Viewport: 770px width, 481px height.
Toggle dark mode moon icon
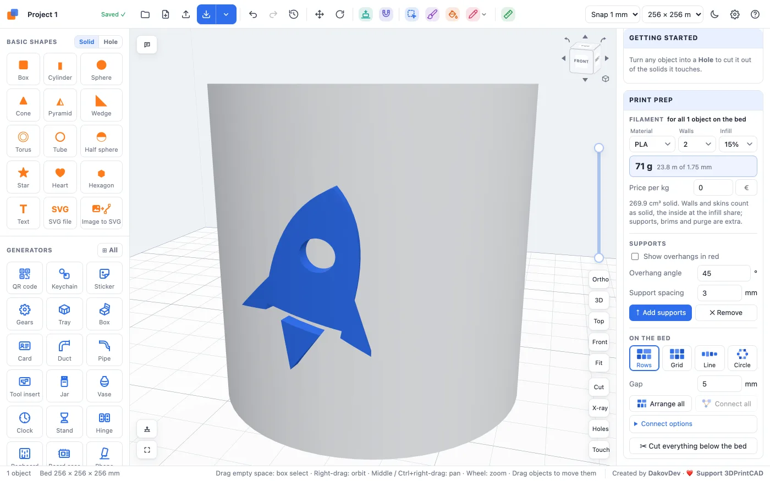coord(714,14)
